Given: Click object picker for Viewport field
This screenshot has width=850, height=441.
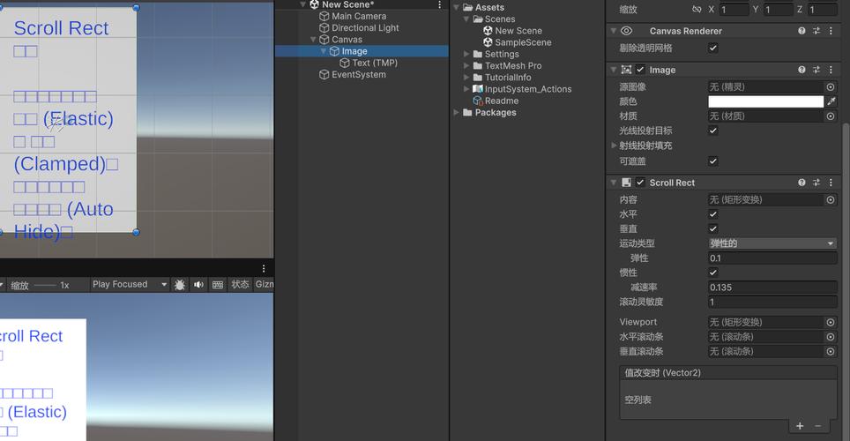Looking at the screenshot, I should pyautogui.click(x=831, y=322).
